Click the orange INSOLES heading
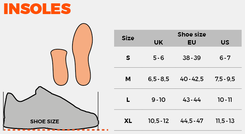This screenshot has height=134, width=245. coord(37,9)
